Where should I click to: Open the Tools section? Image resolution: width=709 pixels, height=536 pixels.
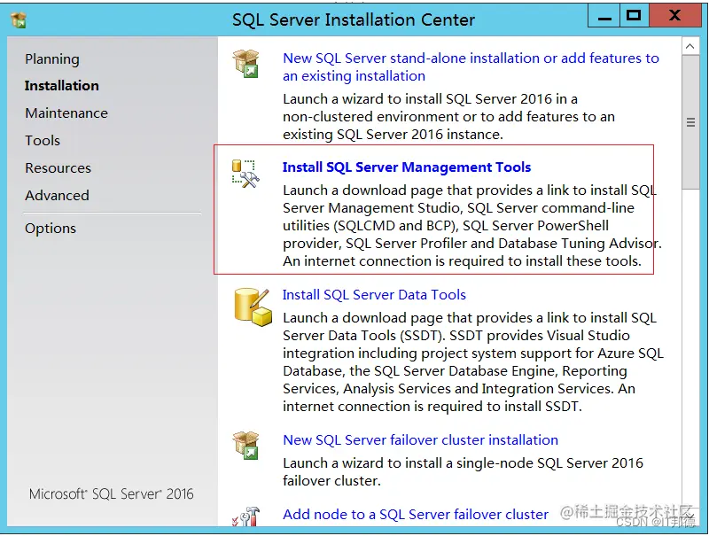[x=43, y=141]
